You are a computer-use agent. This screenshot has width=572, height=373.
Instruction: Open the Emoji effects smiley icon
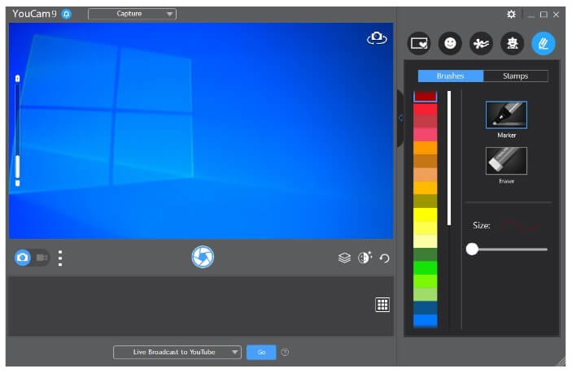coord(450,44)
